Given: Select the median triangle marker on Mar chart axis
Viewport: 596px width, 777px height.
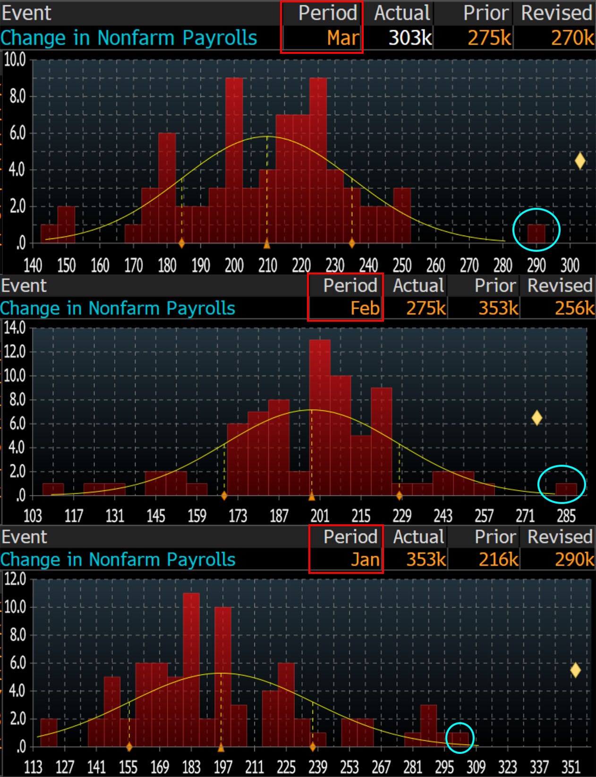Looking at the screenshot, I should [267, 243].
